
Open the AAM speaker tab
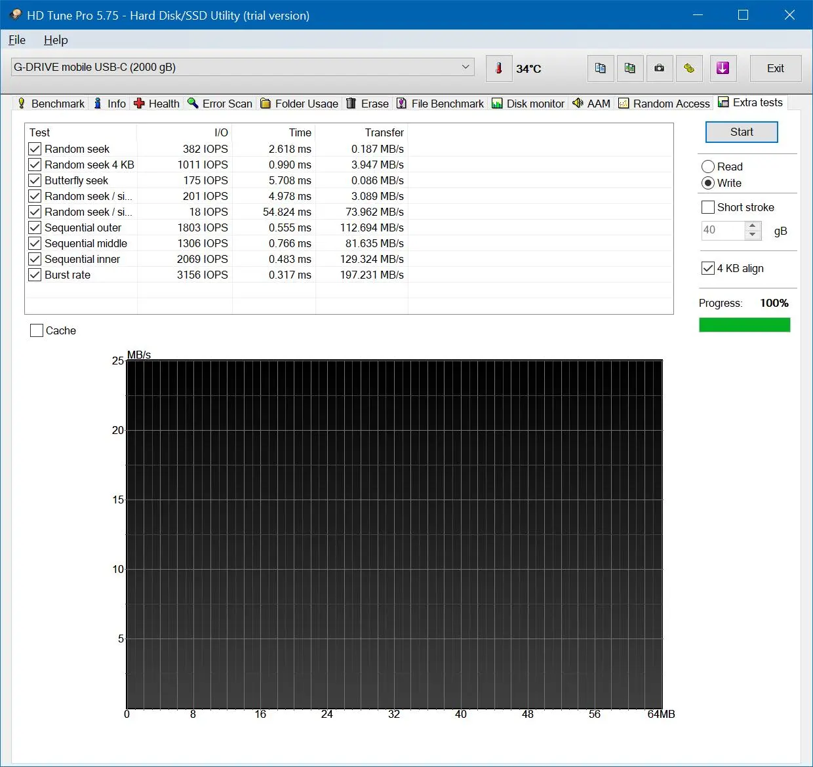591,104
